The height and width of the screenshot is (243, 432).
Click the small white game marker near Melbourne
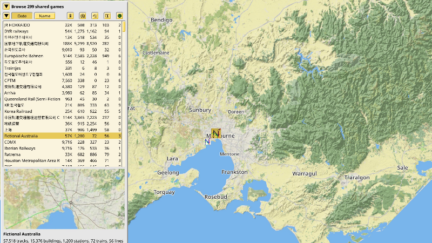(207, 141)
